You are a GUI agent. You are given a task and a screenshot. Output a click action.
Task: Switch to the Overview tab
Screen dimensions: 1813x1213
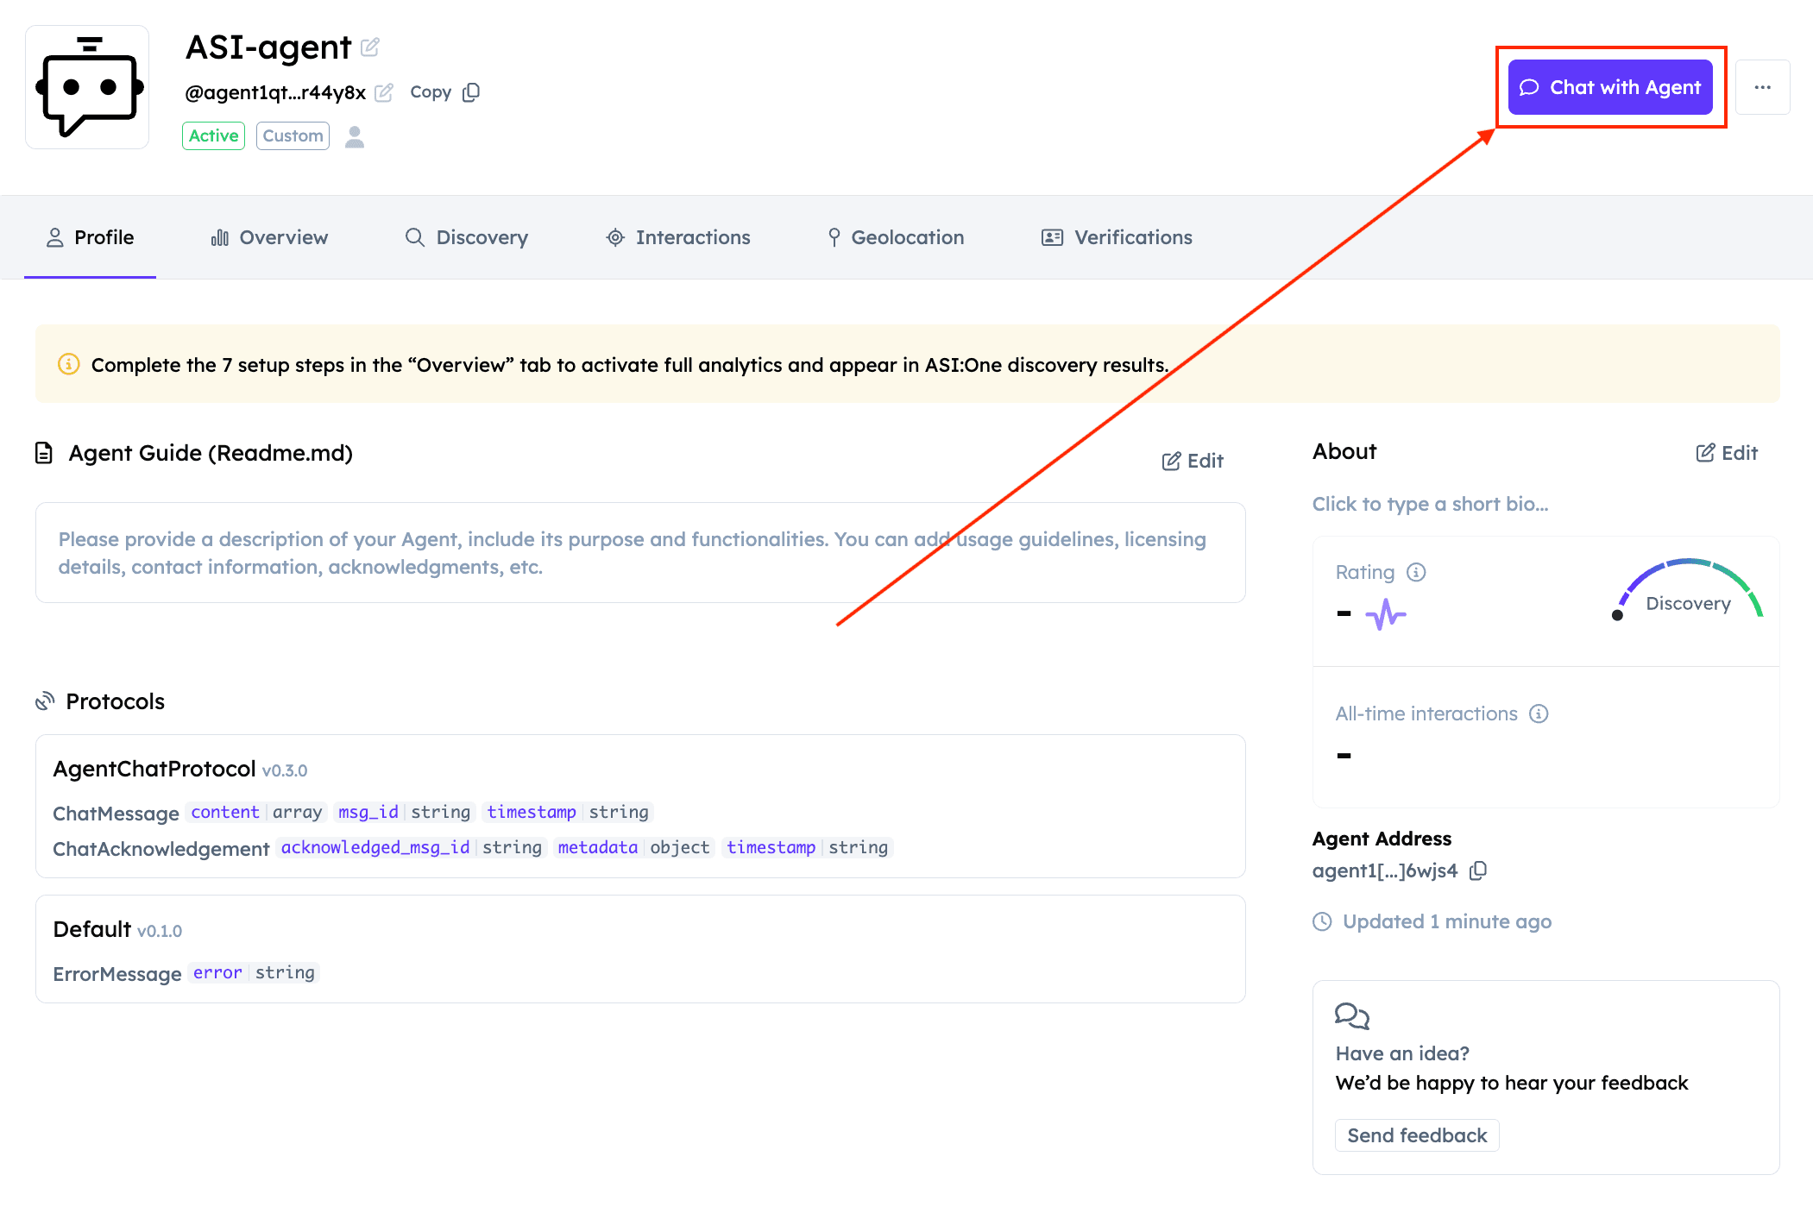(269, 237)
